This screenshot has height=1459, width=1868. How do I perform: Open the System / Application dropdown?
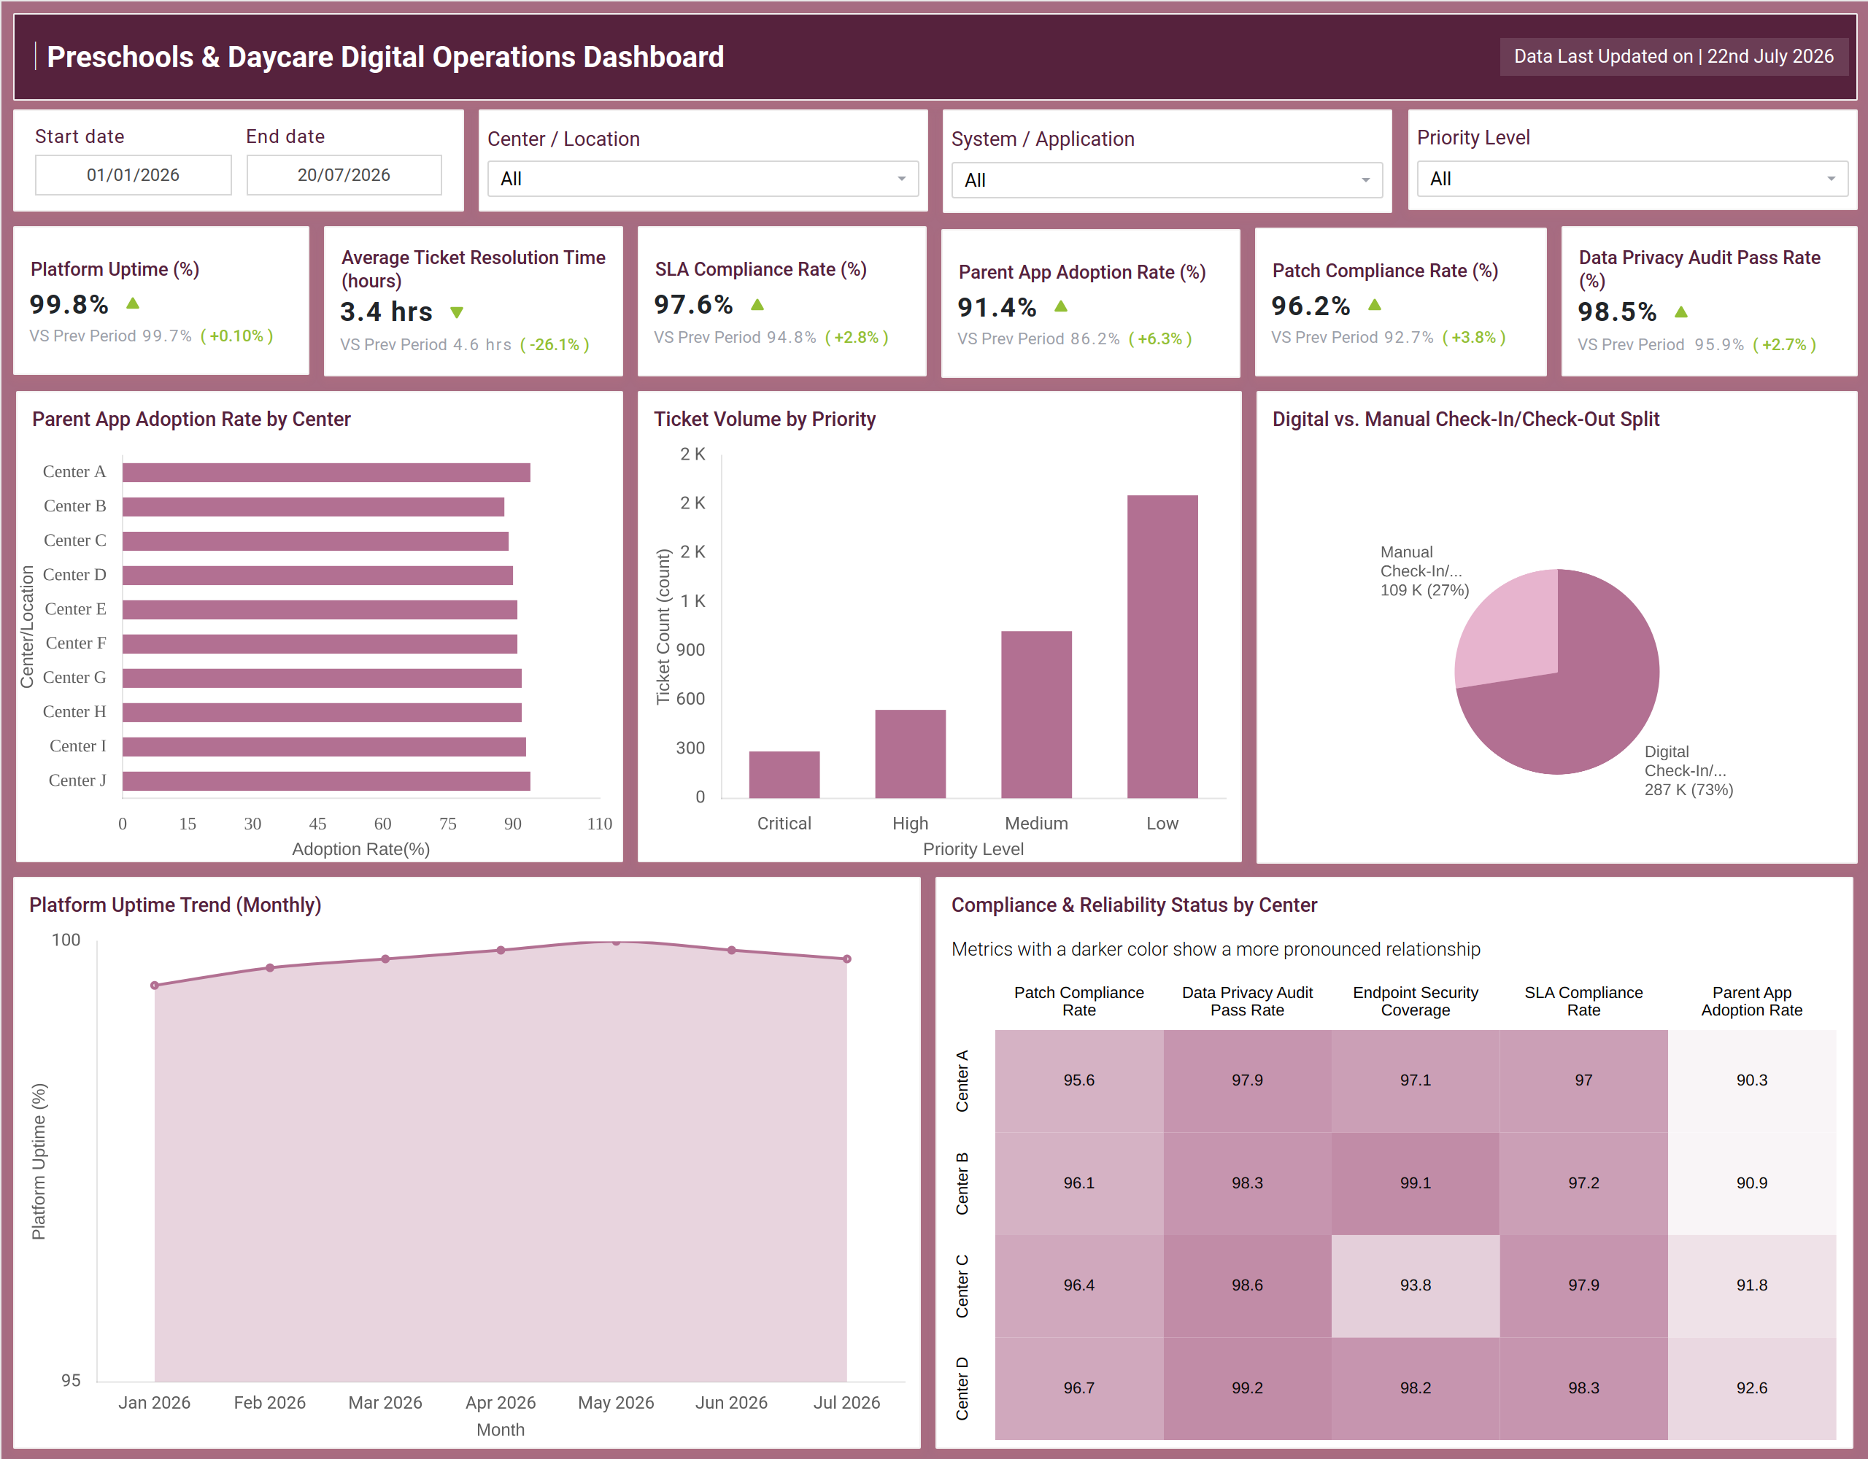1167,180
